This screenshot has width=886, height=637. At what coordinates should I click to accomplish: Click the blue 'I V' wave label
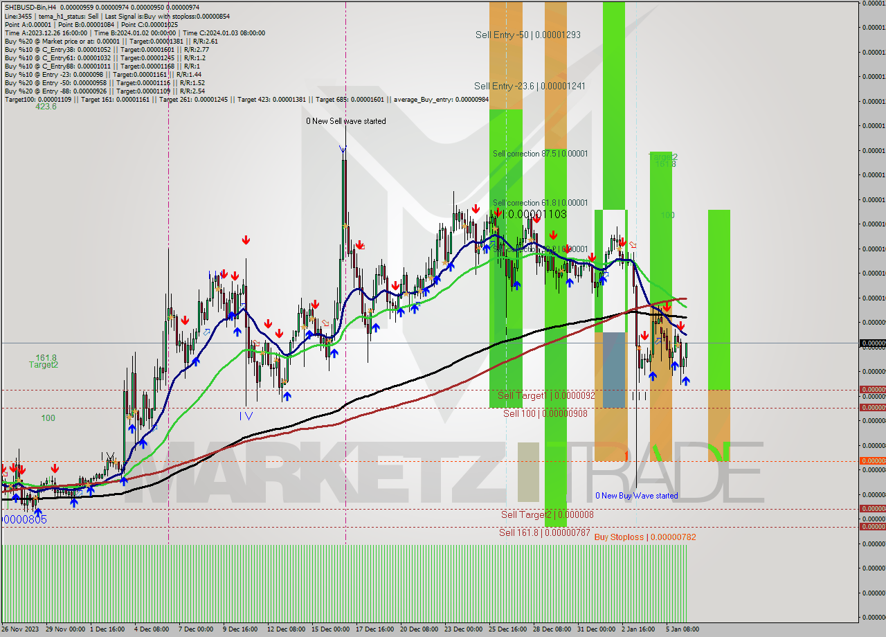246,416
